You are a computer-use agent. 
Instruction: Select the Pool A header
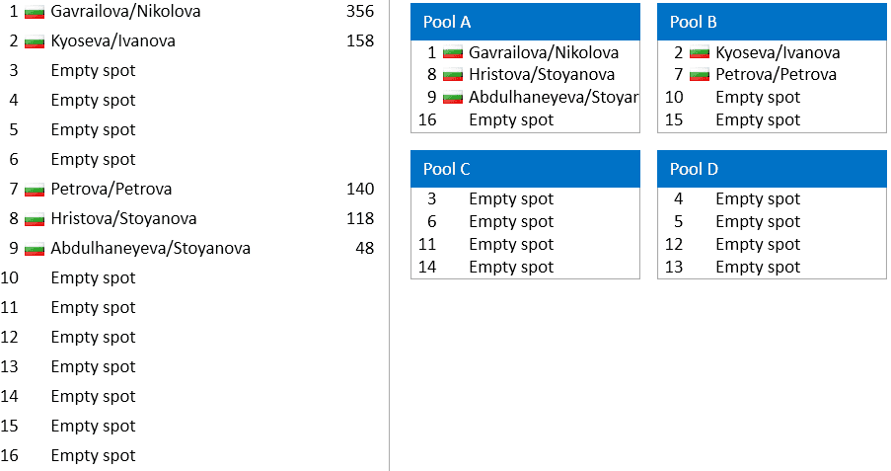525,22
